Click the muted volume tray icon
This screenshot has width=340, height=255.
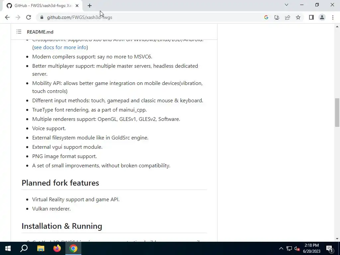297,248
